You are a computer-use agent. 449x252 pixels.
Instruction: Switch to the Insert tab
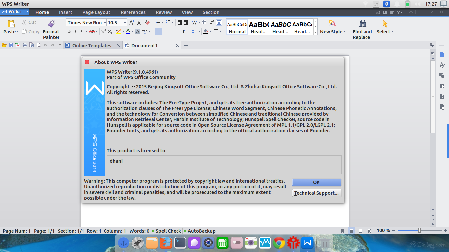[66, 12]
